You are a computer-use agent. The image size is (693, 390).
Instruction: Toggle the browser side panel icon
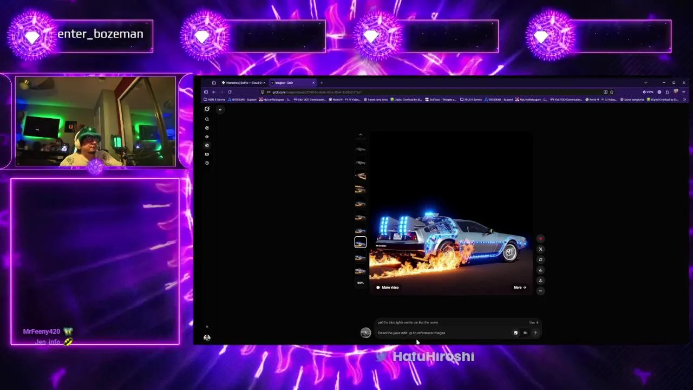pos(206,92)
